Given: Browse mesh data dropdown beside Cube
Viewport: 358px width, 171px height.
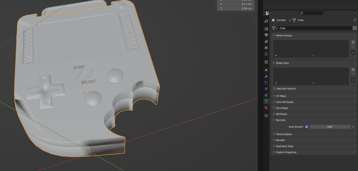Looking at the screenshot, I should click(275, 28).
